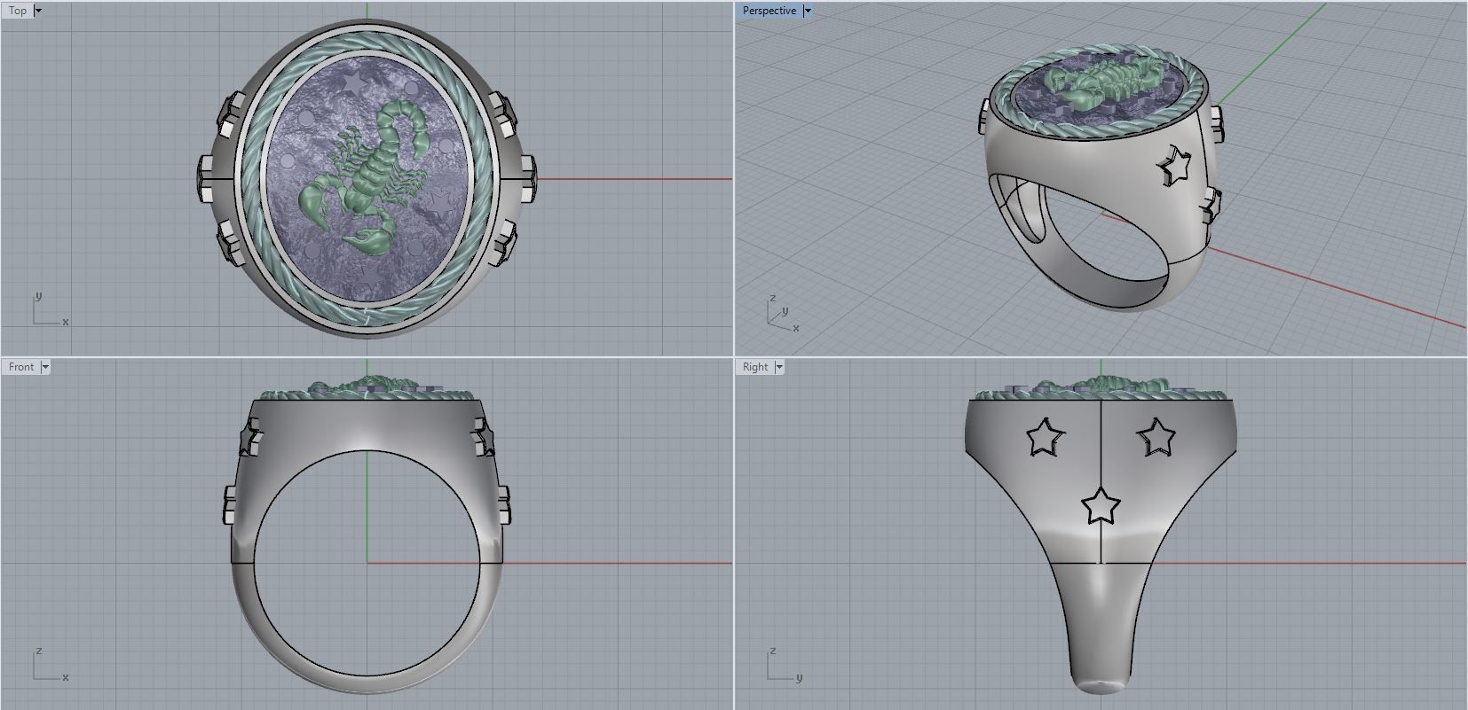The height and width of the screenshot is (710, 1468).
Task: Open the Top viewport dropdown arrow
Action: [x=38, y=11]
